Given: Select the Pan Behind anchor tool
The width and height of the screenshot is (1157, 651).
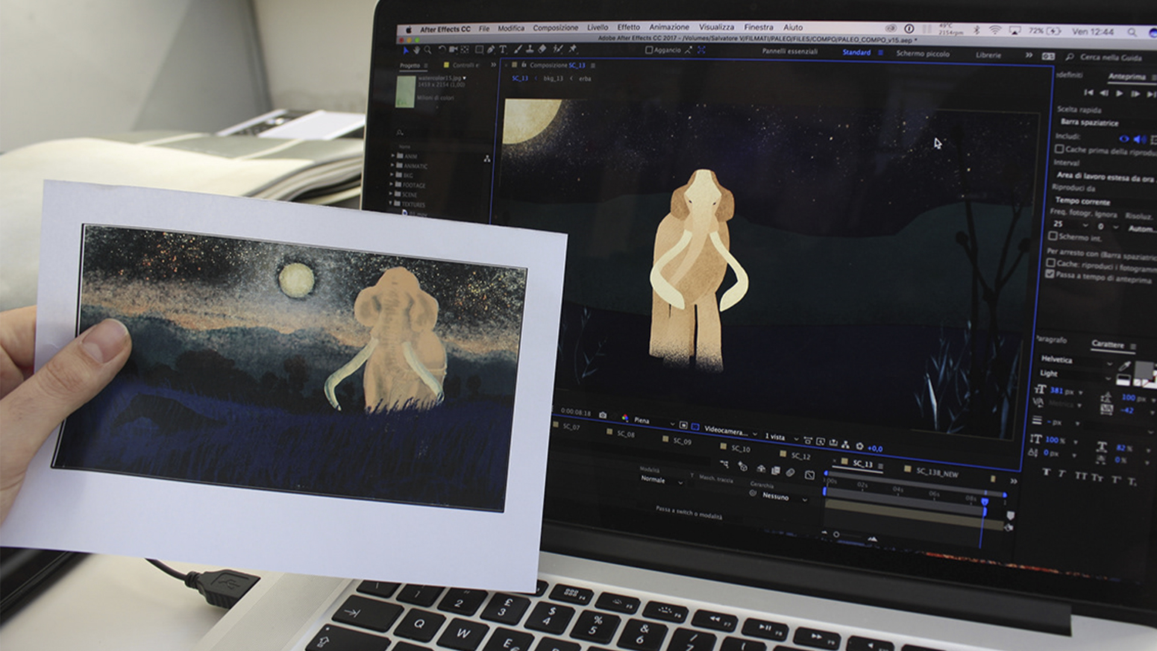Looking at the screenshot, I should (x=465, y=49).
